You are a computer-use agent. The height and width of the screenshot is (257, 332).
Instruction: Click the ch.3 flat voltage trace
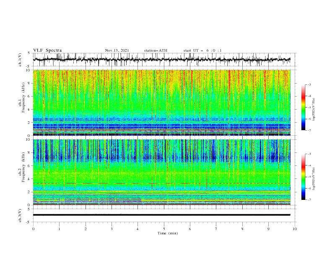point(162,215)
